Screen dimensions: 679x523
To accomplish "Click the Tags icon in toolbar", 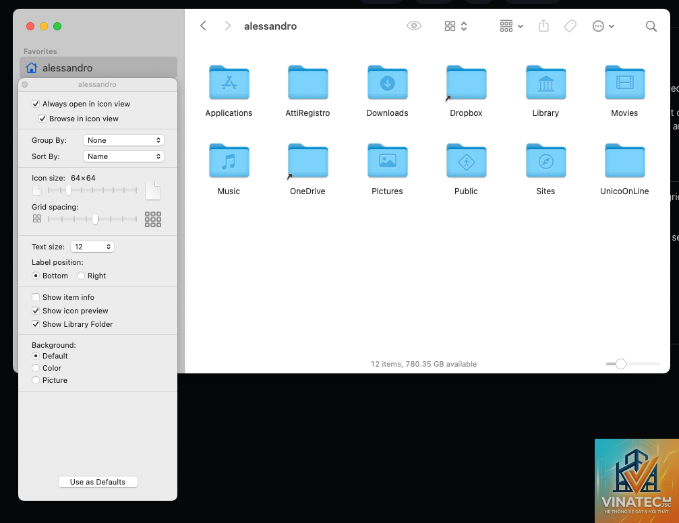I will click(570, 26).
